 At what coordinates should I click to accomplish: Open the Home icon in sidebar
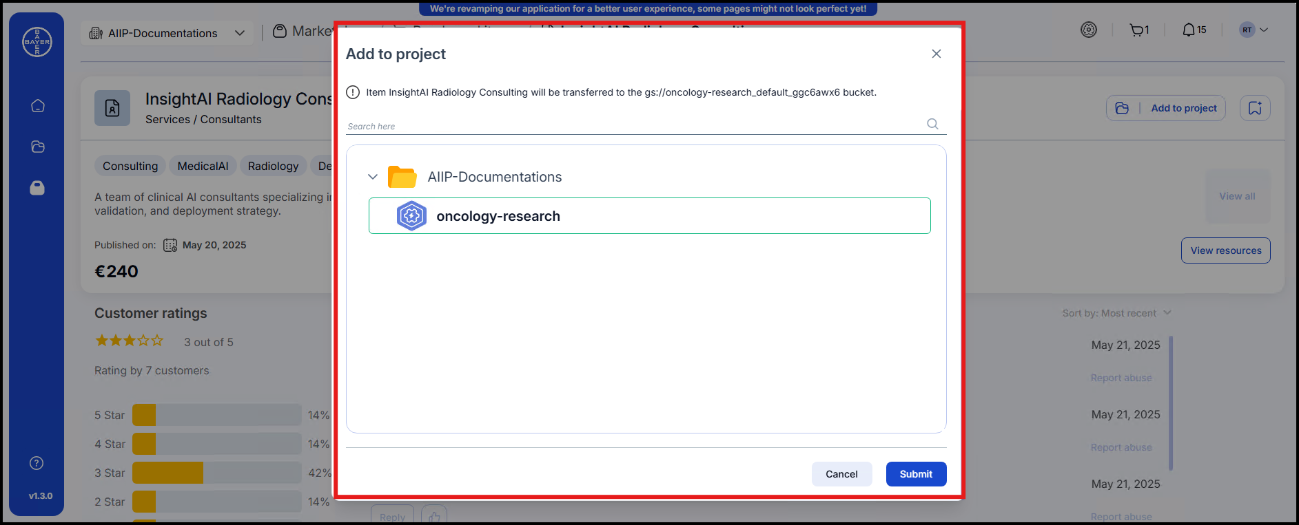(38, 106)
